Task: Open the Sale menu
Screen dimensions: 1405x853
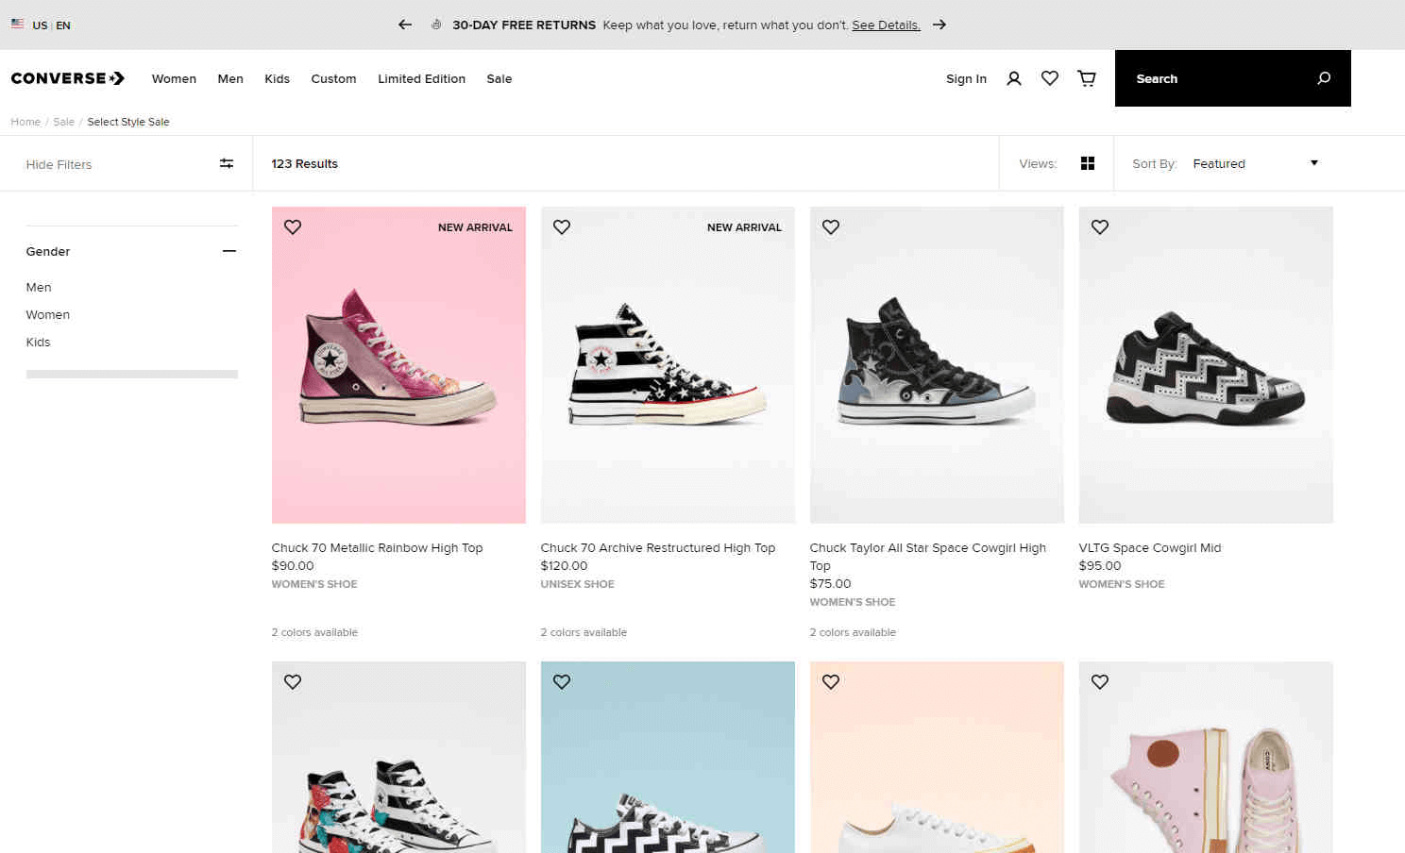Action: pos(499,79)
